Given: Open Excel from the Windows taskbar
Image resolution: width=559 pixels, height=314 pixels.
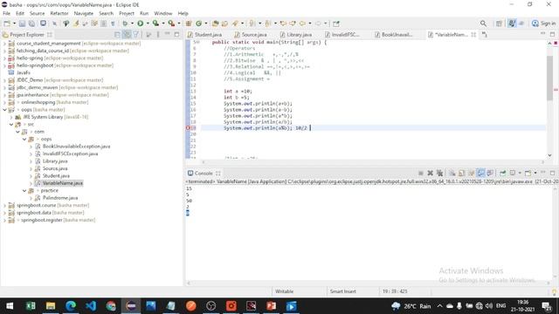Looking at the screenshot, I should [x=31, y=306].
